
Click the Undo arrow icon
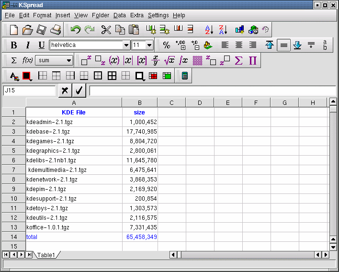(x=76, y=30)
